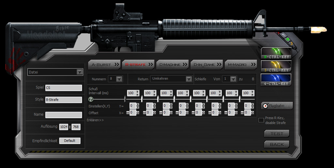Switch to the A-Burst tab

104,64
